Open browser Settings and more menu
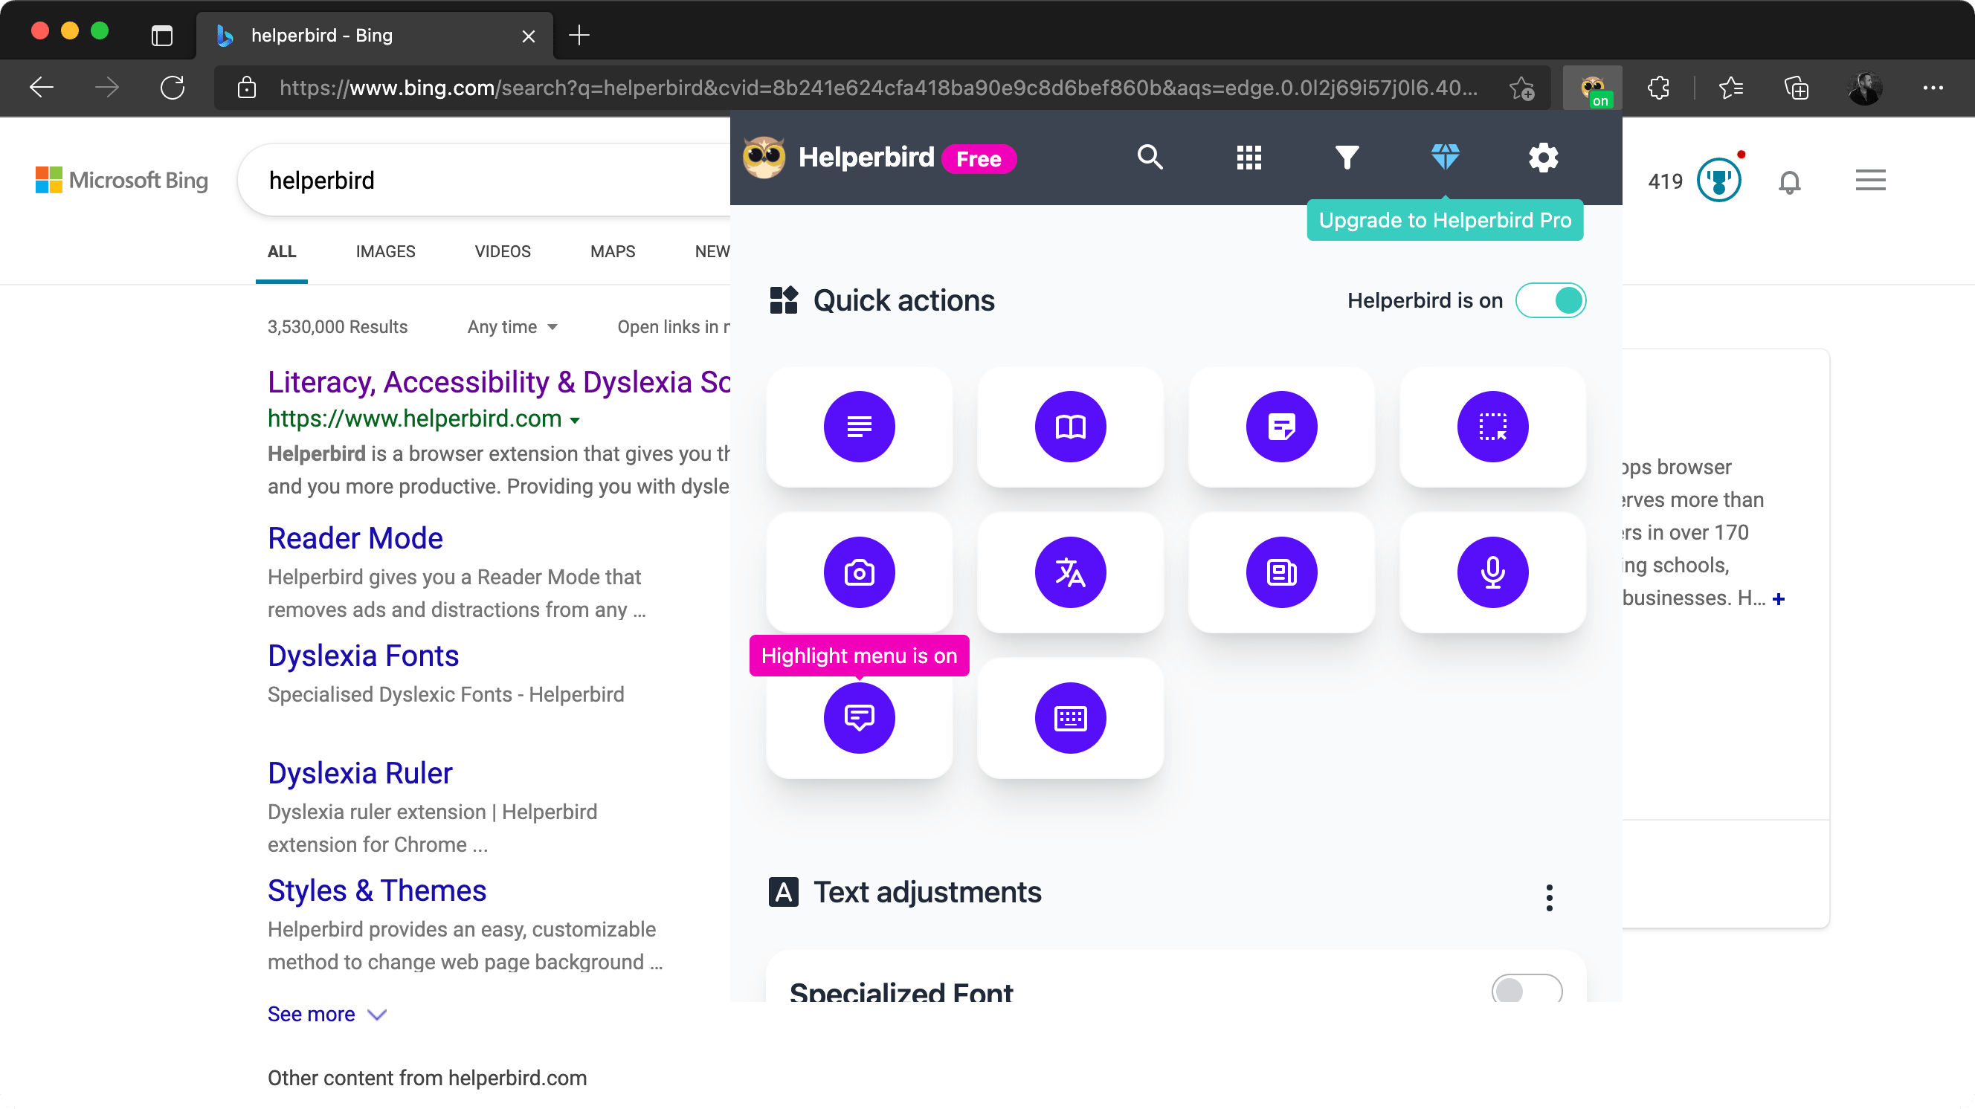The image size is (1975, 1109). point(1932,88)
